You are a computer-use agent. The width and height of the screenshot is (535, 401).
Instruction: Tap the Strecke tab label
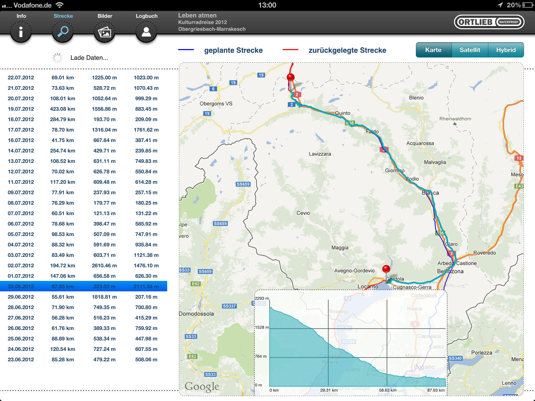[63, 16]
